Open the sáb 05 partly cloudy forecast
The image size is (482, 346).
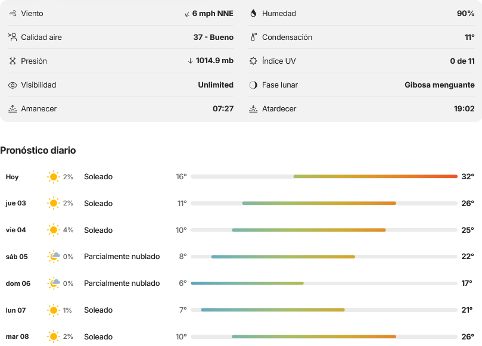click(x=240, y=257)
